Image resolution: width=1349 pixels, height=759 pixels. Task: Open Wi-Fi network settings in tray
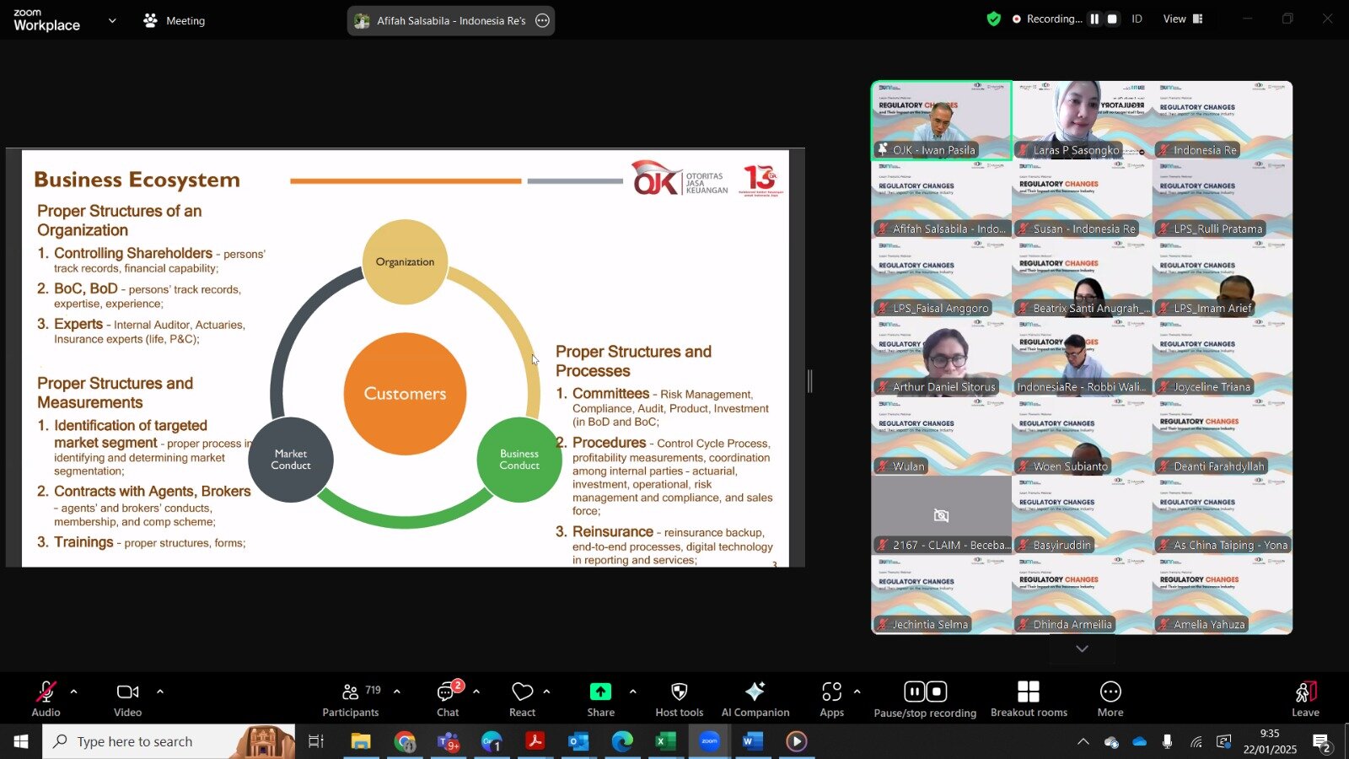coord(1196,741)
